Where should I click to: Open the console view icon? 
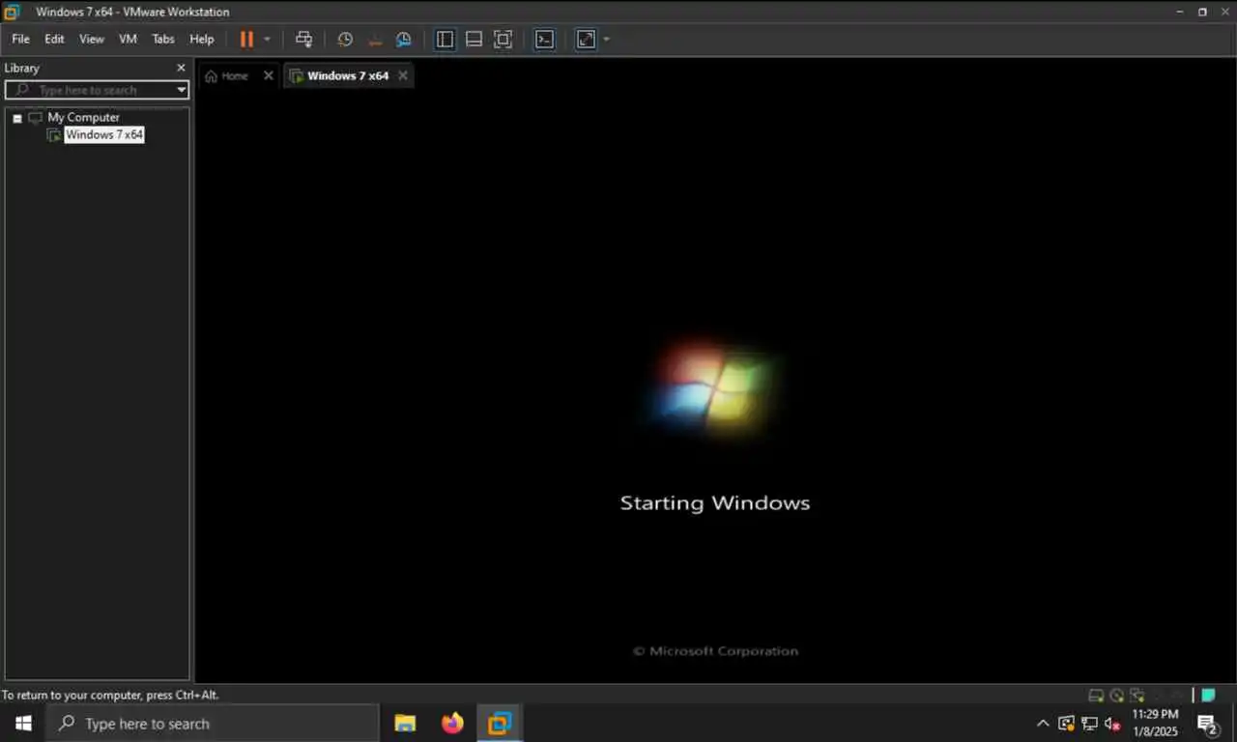[x=545, y=40]
